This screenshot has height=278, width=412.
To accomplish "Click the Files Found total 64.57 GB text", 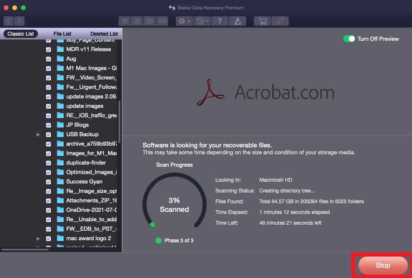I will tap(311, 202).
